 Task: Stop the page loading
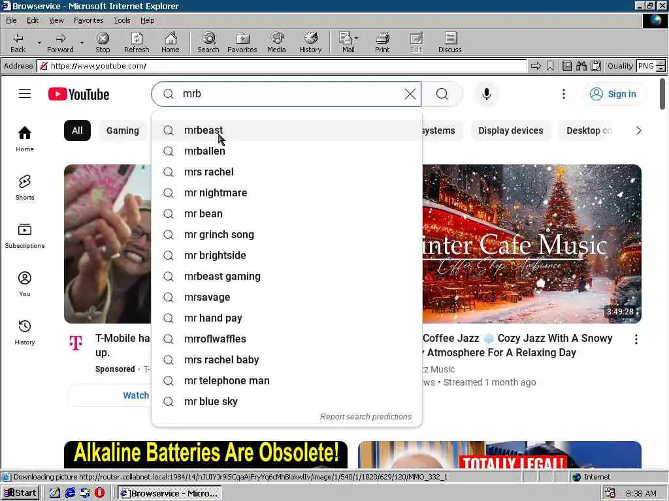pyautogui.click(x=103, y=42)
